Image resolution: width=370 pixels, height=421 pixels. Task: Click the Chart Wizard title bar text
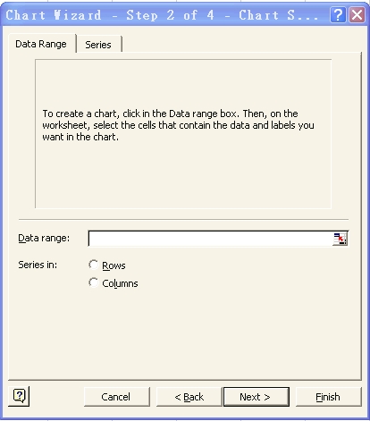[162, 15]
